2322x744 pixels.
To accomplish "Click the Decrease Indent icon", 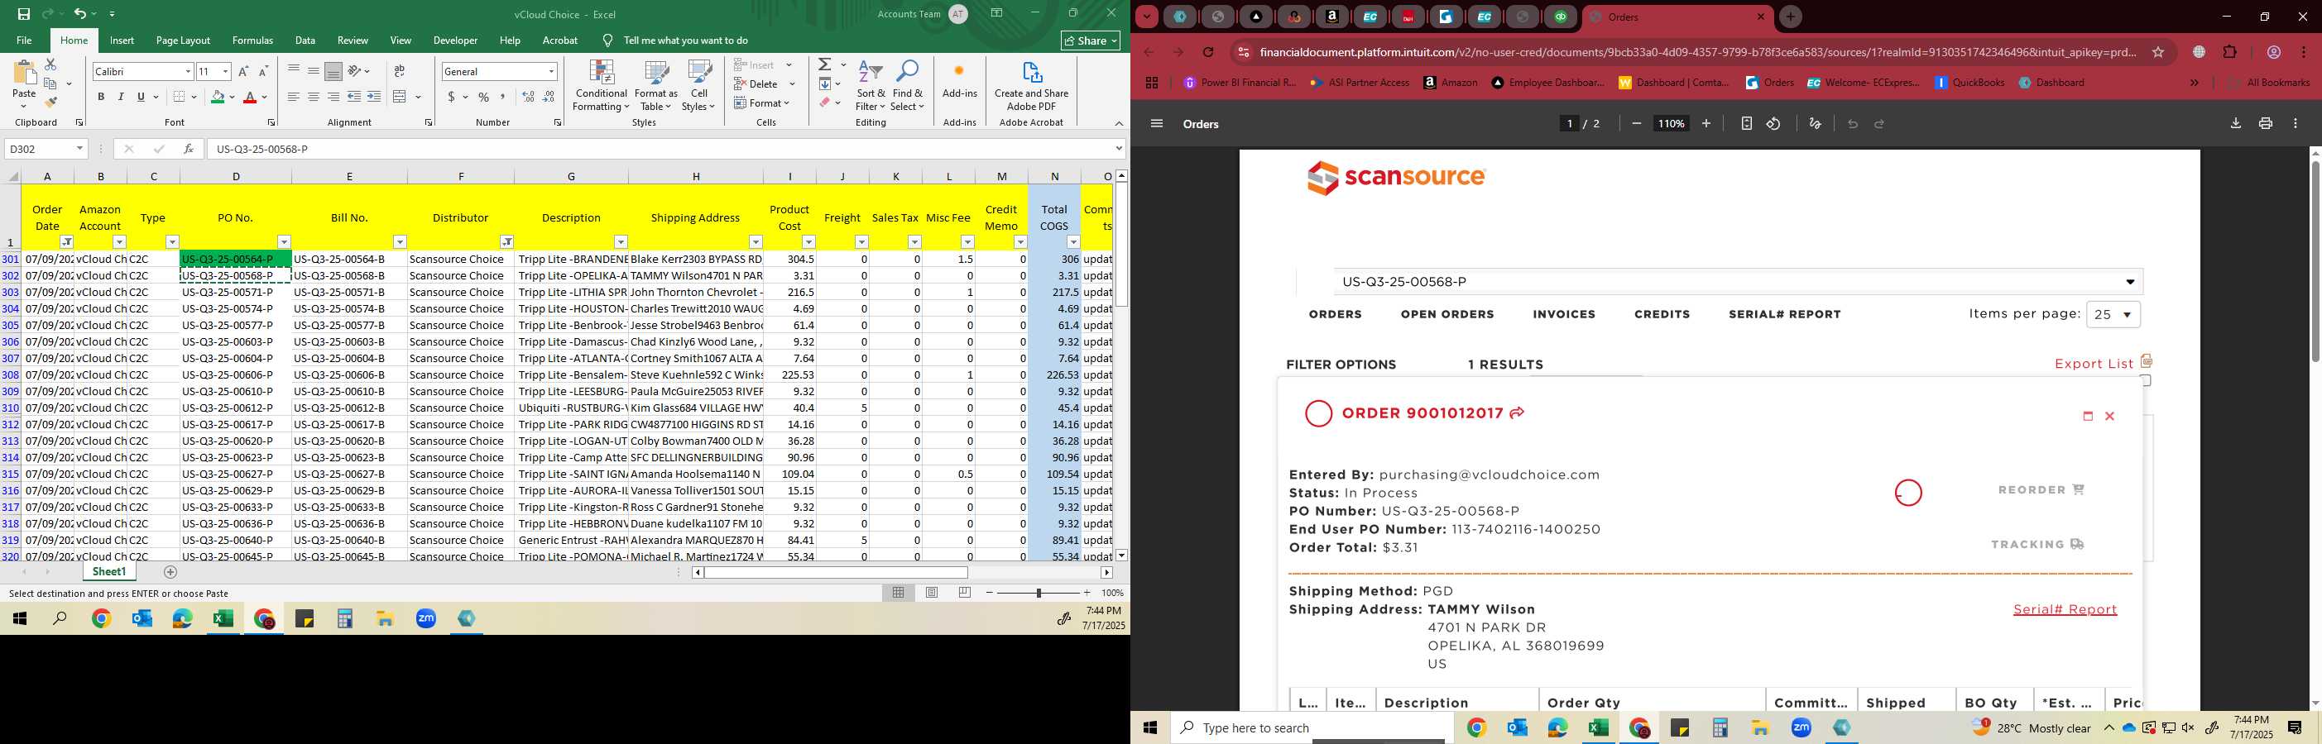I will (x=354, y=98).
